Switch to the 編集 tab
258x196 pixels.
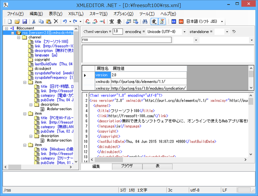click(x=96, y=166)
